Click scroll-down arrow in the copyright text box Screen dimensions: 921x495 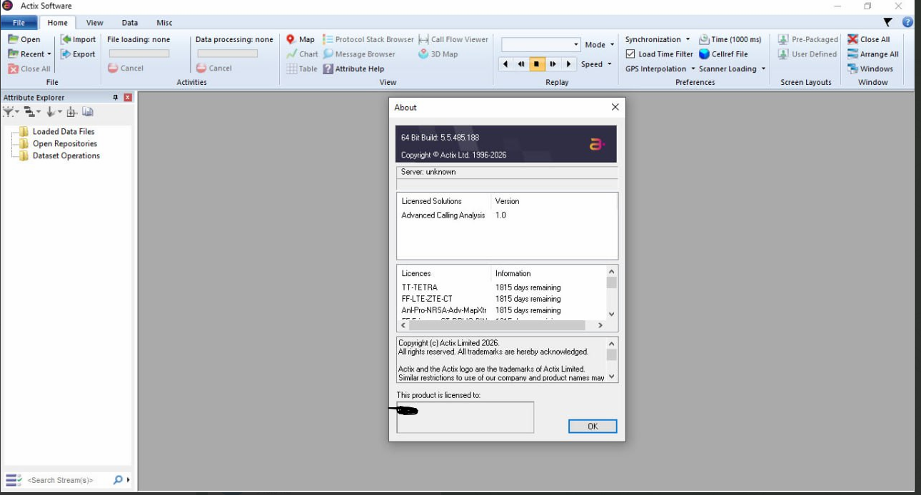pos(611,377)
